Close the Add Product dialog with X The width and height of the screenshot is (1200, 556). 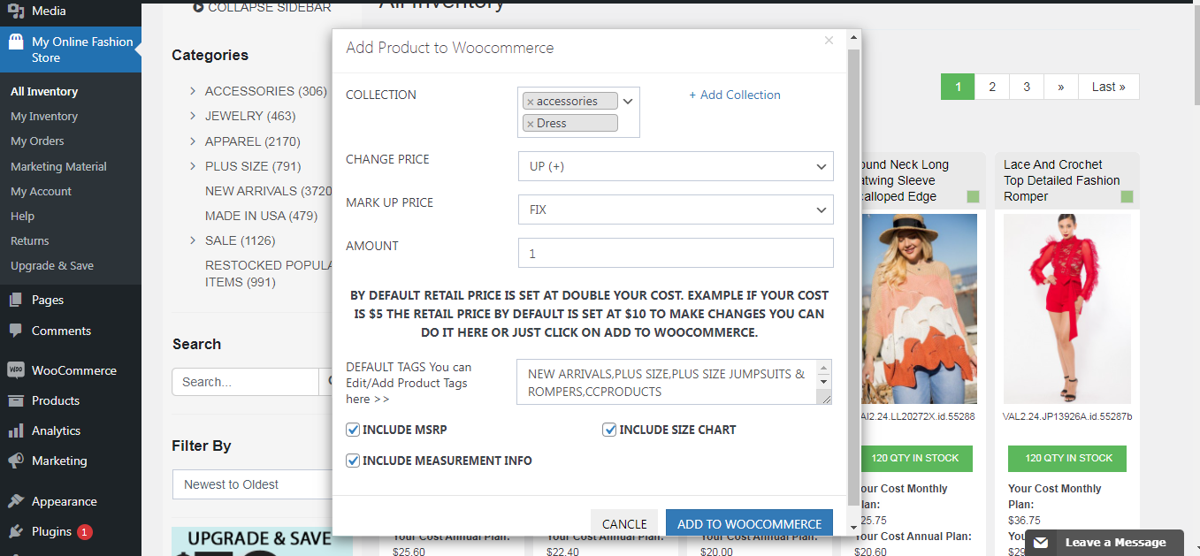(x=829, y=41)
